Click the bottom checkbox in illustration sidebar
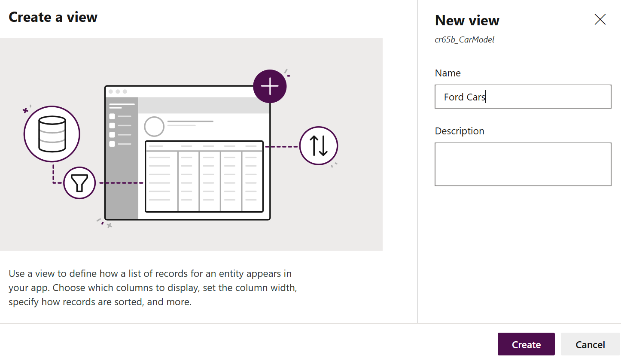Viewport: 621px width, 358px height. [x=112, y=144]
